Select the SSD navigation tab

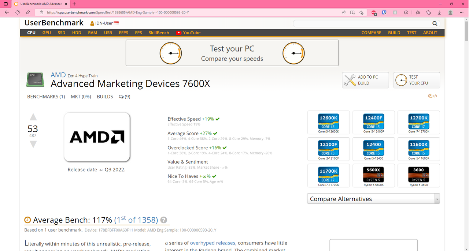point(61,33)
